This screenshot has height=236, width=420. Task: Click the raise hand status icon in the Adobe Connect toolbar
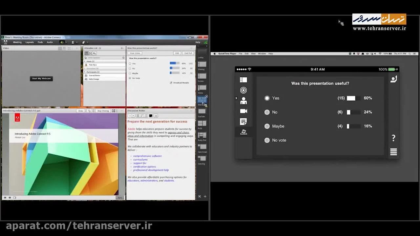(x=83, y=42)
